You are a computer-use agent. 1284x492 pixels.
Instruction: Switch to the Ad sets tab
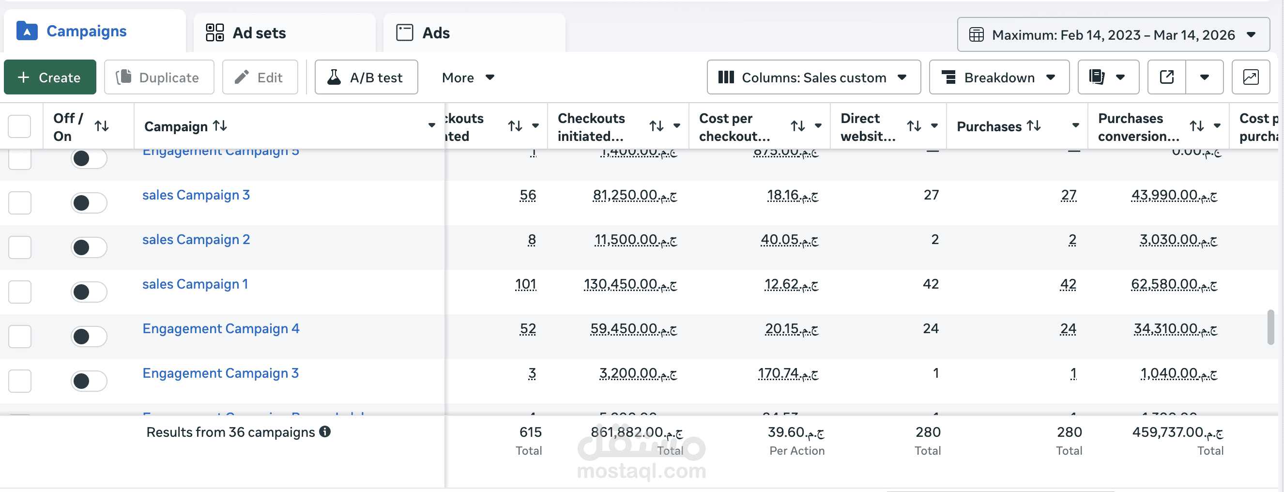(259, 33)
